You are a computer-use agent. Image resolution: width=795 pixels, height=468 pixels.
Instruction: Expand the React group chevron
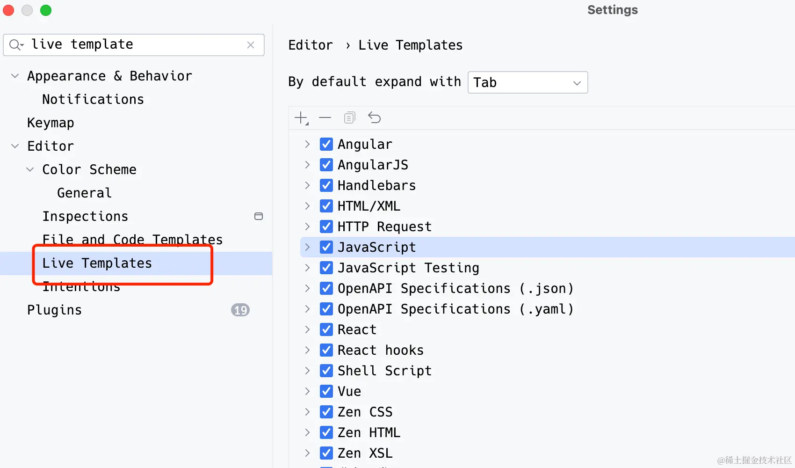coord(307,329)
